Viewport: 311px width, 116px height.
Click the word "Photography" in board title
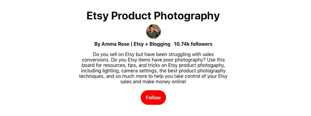click(187, 16)
